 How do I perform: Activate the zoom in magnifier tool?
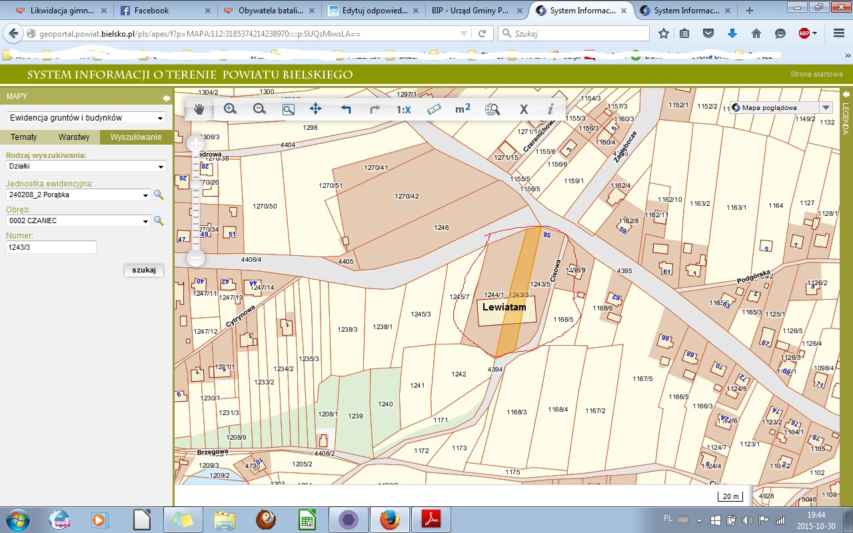click(x=231, y=109)
